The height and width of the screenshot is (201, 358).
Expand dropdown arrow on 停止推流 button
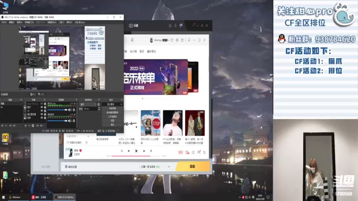pos(121,104)
